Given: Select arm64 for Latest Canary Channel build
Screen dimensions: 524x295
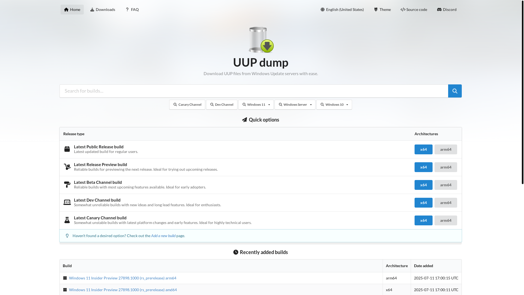Looking at the screenshot, I should pos(446,220).
